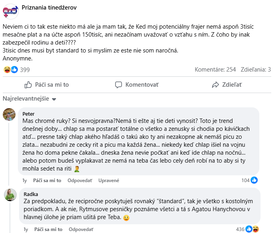Click the thumbs-up icon in the post action bar
The width and height of the screenshot is (276, 233).
tap(28, 85)
